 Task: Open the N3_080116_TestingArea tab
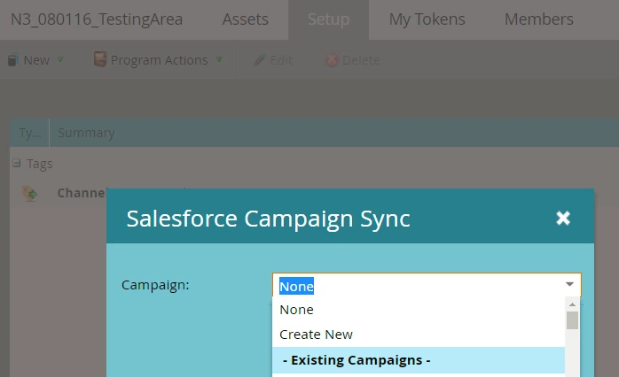tap(97, 19)
